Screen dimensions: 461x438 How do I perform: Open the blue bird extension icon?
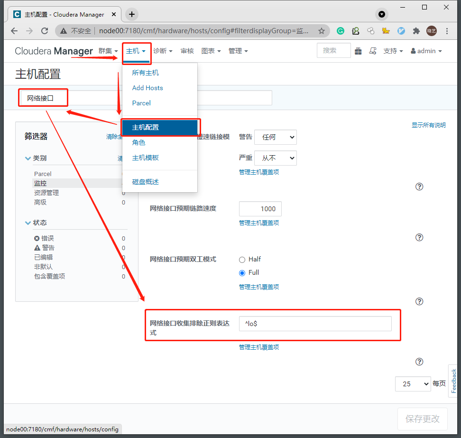[401, 31]
